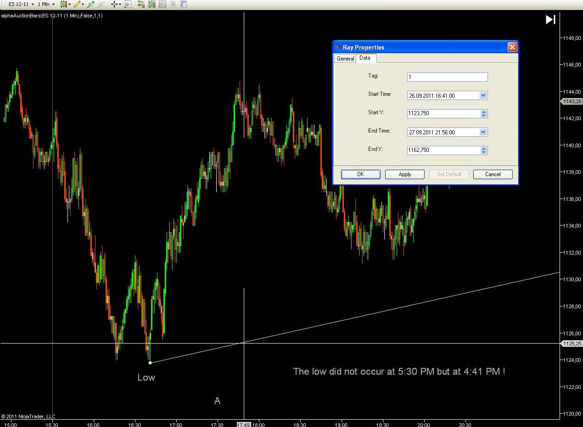
Task: Click the 'Low' text label on chart
Action: tap(146, 377)
